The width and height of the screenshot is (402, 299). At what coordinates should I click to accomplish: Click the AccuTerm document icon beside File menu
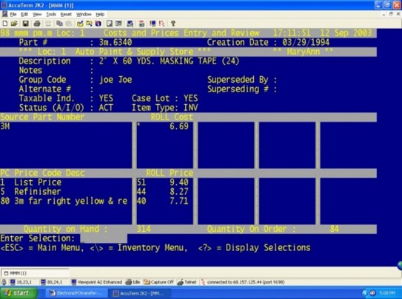4,14
